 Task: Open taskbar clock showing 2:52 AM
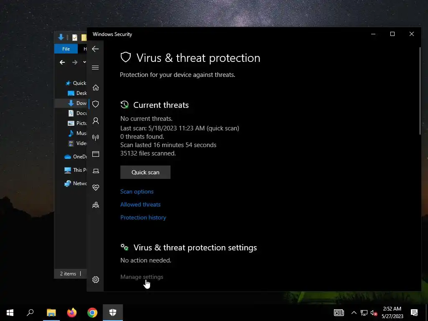[x=392, y=313]
